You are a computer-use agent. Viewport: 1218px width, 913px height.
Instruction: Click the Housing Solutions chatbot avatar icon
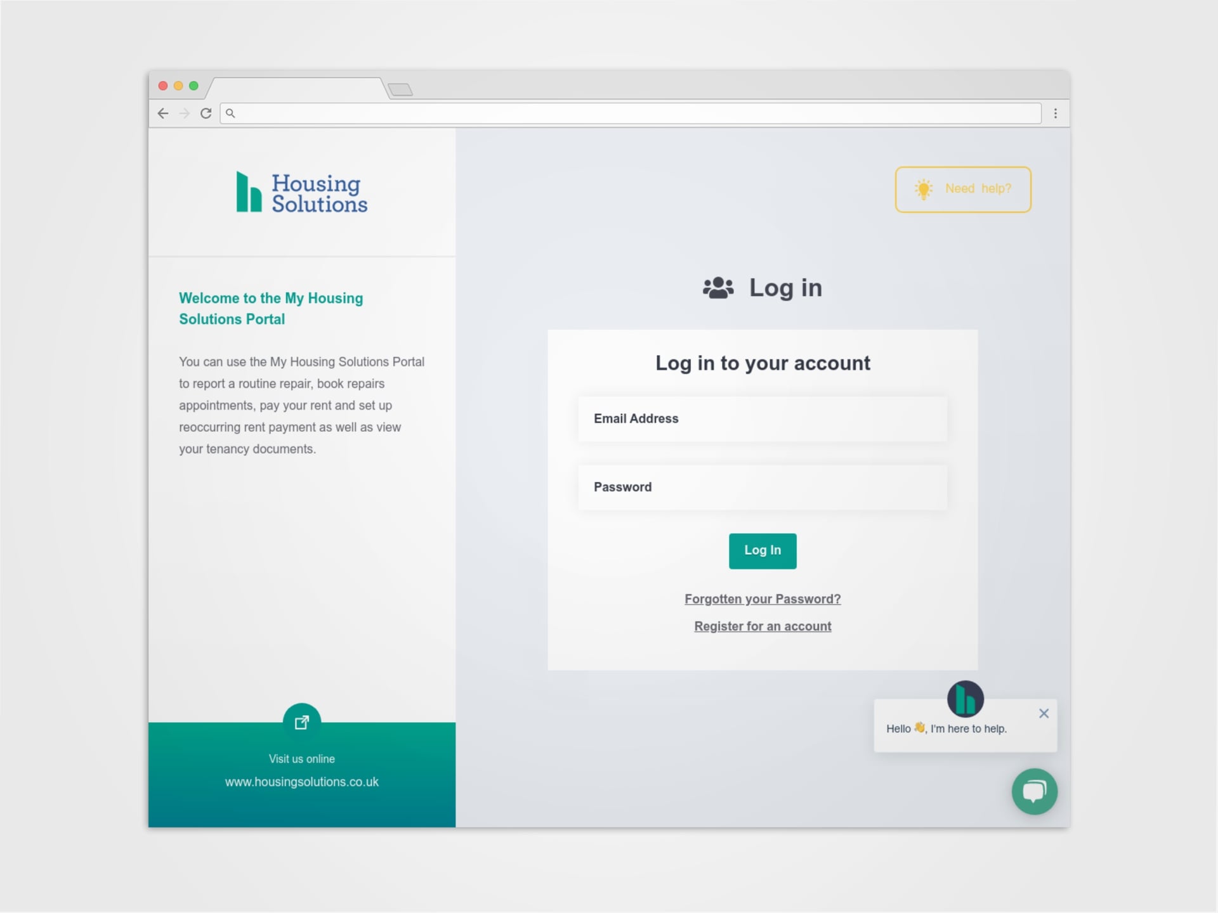coord(965,696)
